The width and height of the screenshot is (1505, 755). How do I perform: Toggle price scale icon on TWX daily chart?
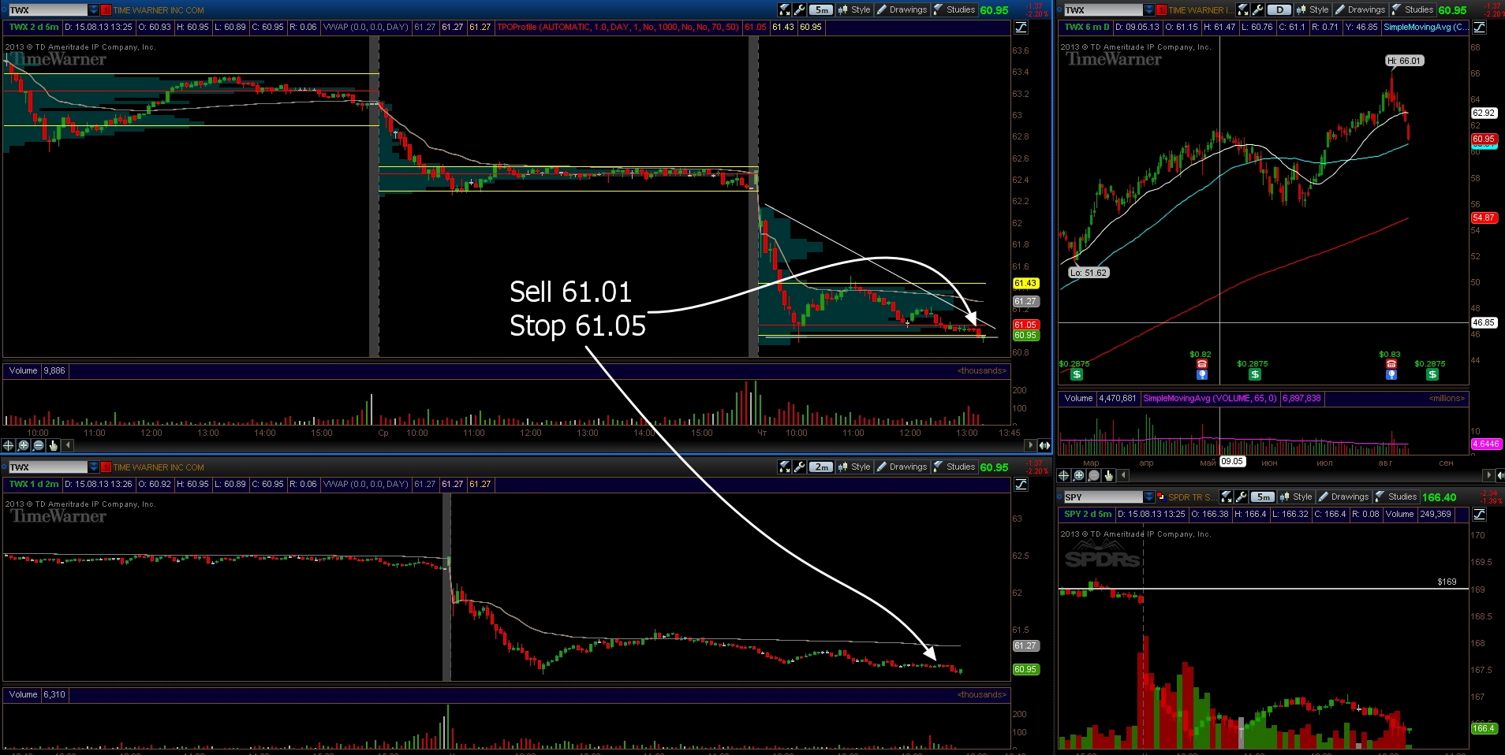point(1480,28)
